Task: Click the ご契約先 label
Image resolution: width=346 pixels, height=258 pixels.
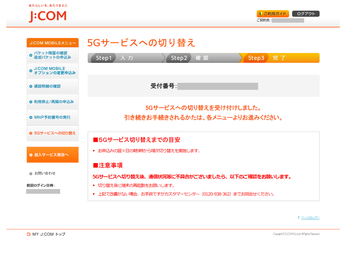Action: 264,20
